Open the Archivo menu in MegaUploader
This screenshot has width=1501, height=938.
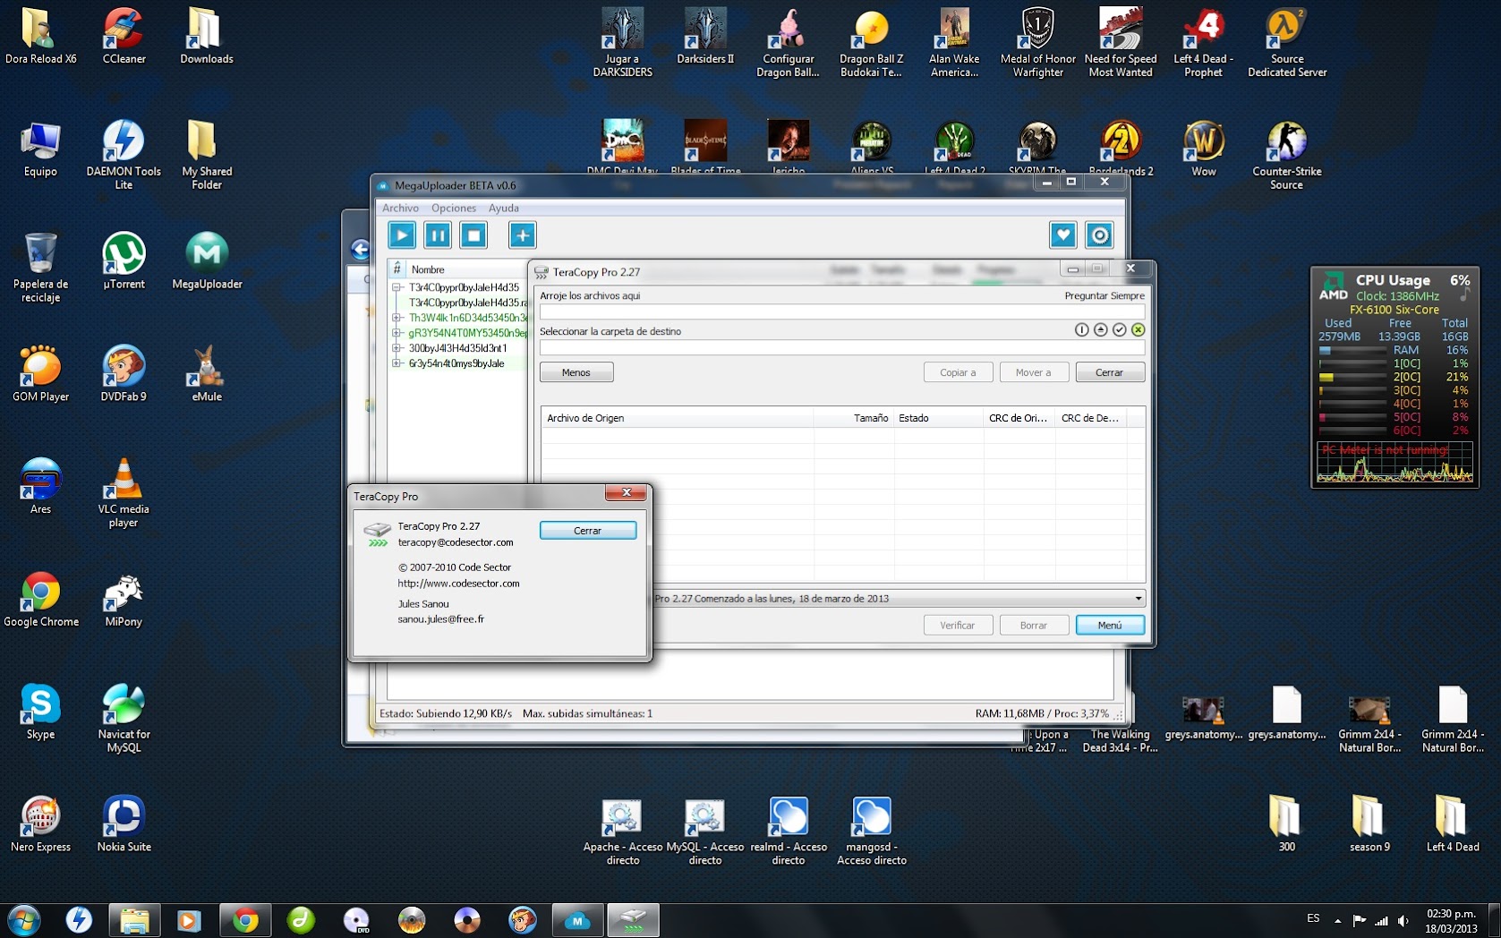pyautogui.click(x=400, y=208)
